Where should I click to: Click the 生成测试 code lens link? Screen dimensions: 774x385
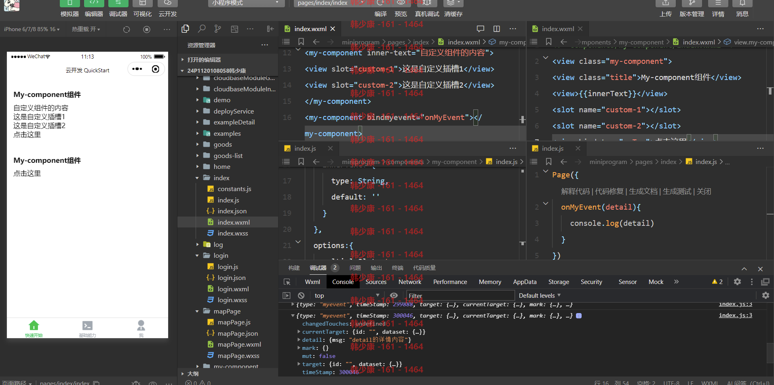(677, 191)
